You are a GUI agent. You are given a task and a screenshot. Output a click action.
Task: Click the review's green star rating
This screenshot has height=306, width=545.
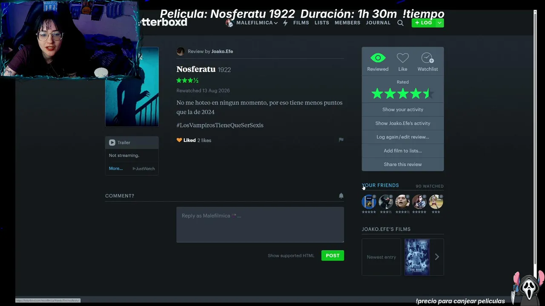[187, 80]
